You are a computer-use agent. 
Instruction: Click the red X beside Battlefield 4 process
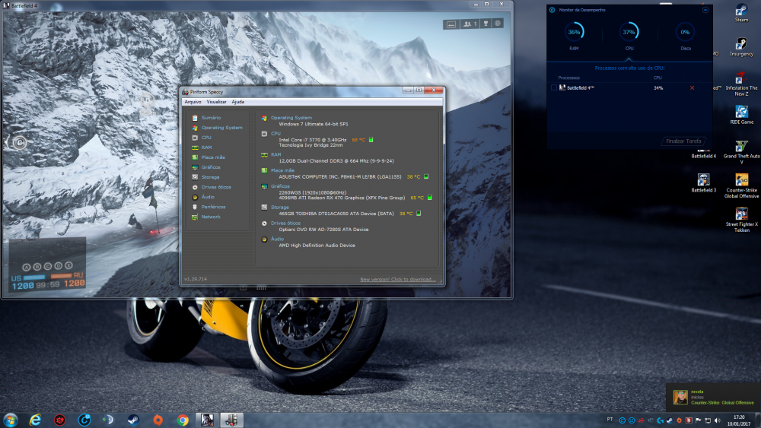[x=692, y=88]
